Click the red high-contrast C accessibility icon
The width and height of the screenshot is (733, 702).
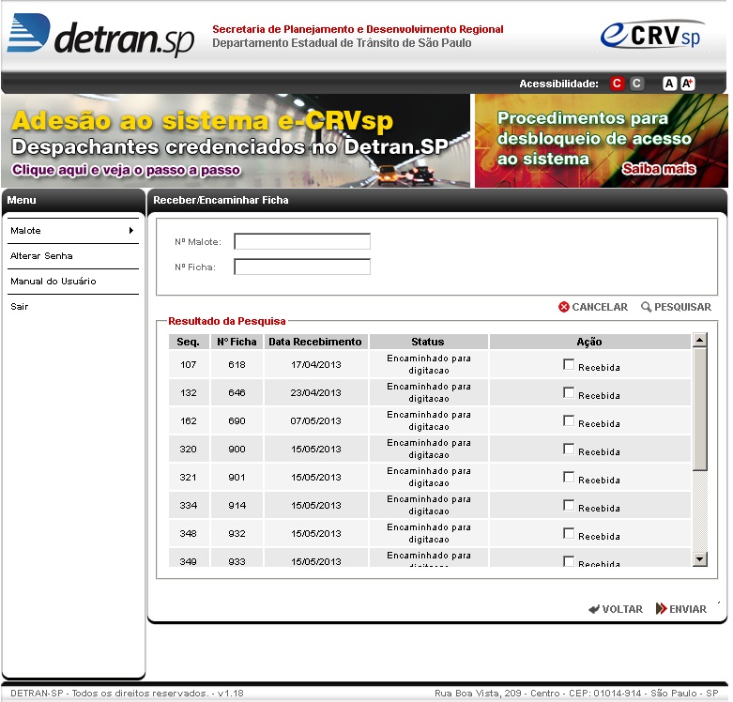[x=617, y=84]
